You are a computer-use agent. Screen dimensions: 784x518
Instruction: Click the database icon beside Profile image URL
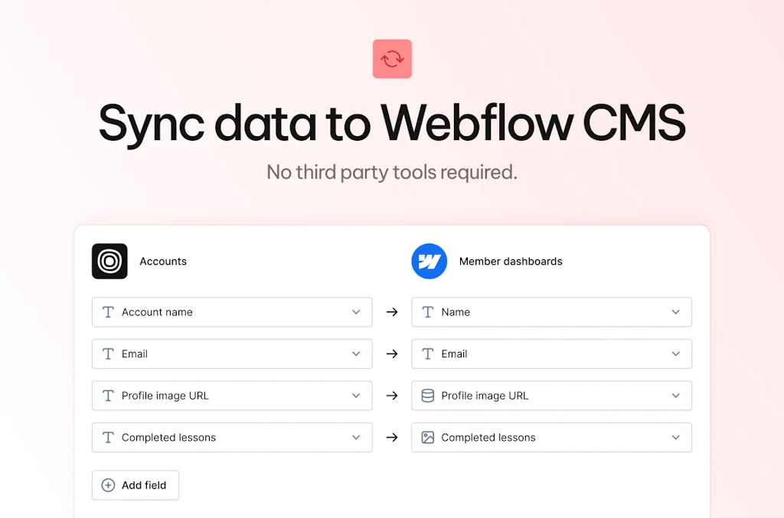428,396
